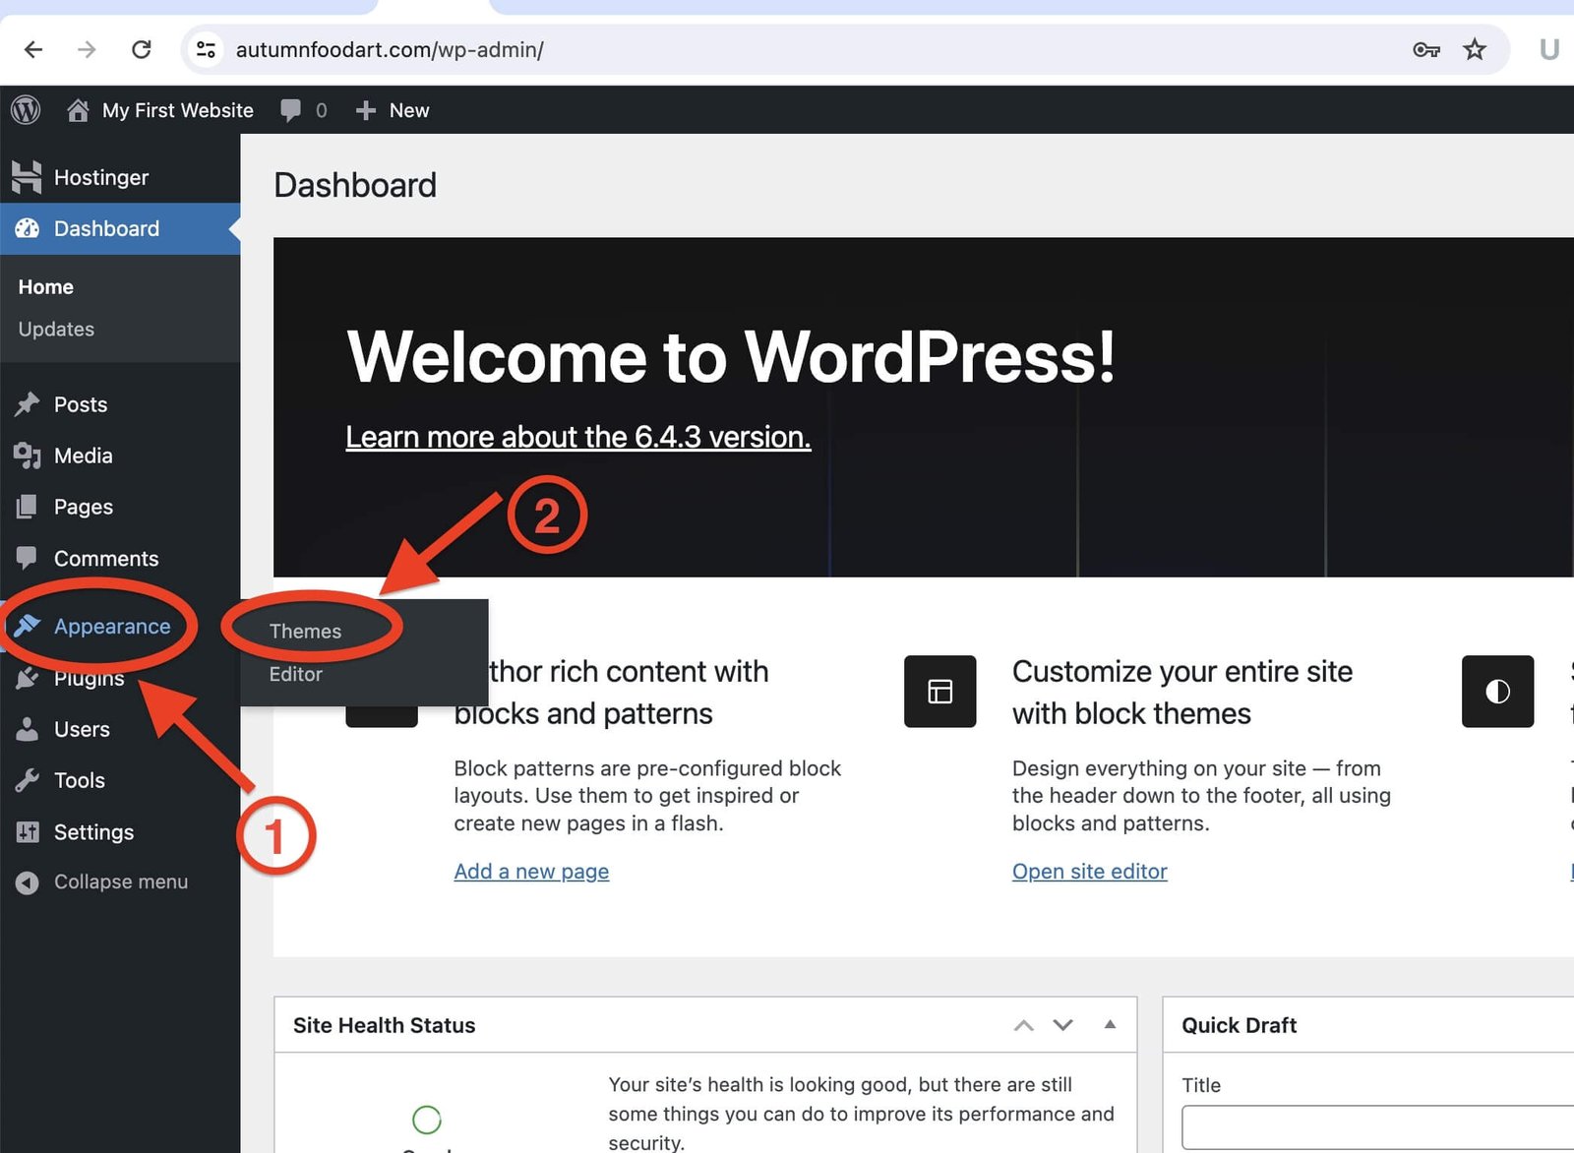Select Editor in the Appearance flyout
1574x1153 pixels.
295,674
